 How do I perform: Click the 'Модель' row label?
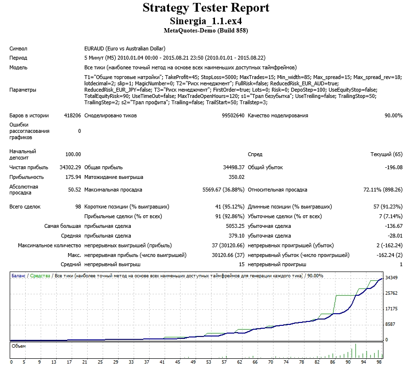(x=18, y=68)
